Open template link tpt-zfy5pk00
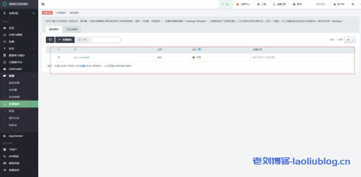Screen dimensions: 361x177 pos(81,57)
